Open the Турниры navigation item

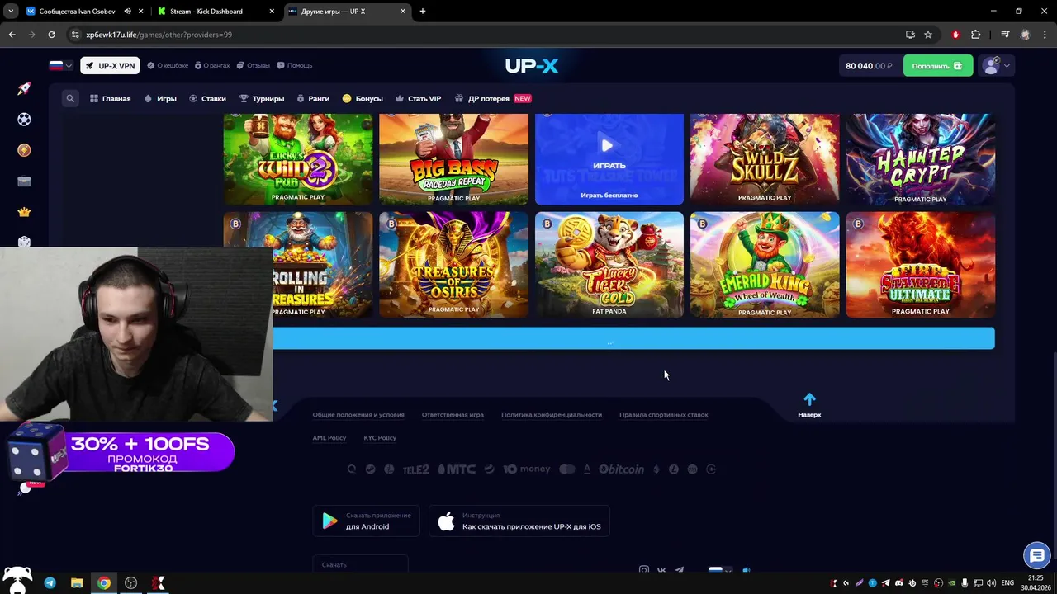pyautogui.click(x=262, y=99)
